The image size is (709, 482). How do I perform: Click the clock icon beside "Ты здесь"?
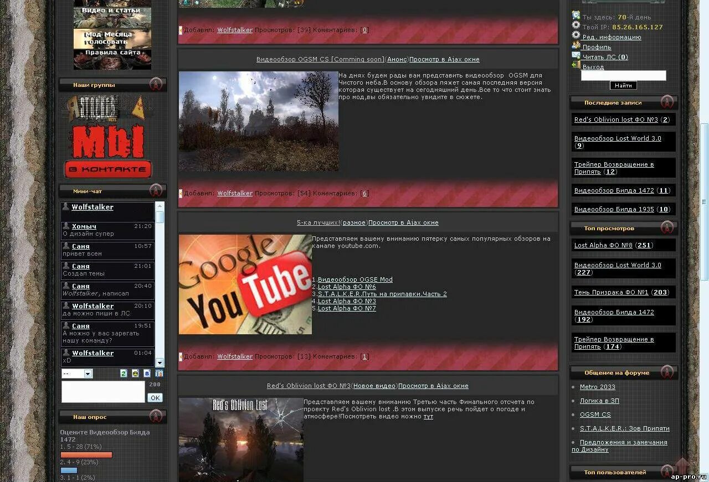pos(576,16)
